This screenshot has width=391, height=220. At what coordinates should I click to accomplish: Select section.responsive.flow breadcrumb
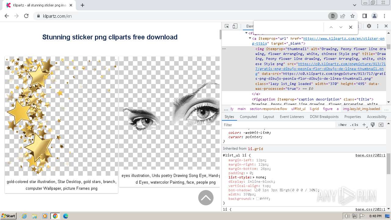click(x=269, y=109)
